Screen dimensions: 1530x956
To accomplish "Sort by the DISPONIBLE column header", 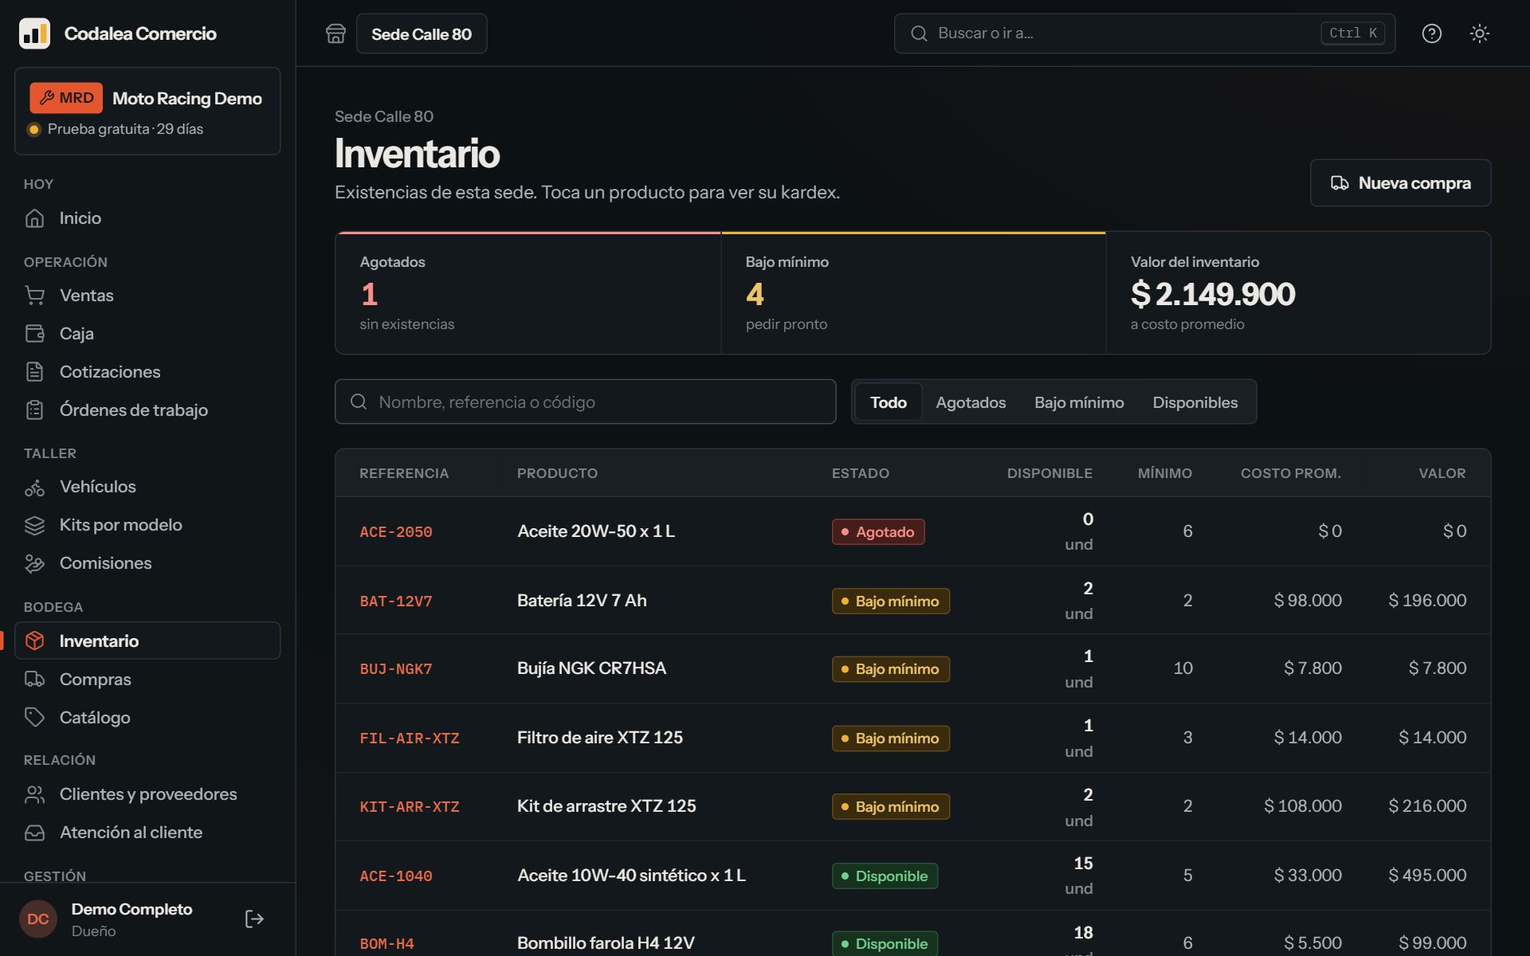I will click(1049, 473).
